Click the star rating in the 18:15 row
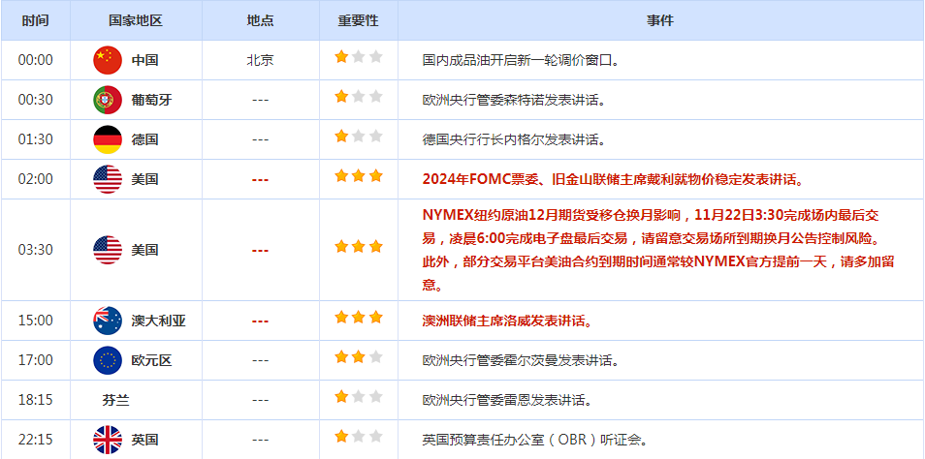Image resolution: width=925 pixels, height=459 pixels. [x=359, y=397]
